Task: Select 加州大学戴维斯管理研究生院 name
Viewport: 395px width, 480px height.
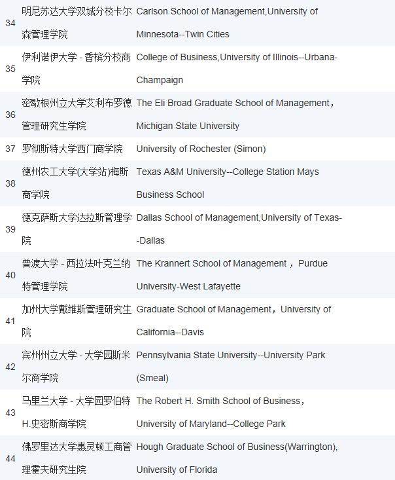Action: point(77,320)
